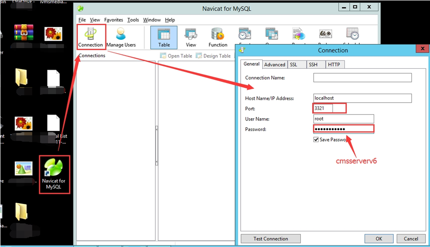
Task: Open the View menu
Action: click(95, 20)
